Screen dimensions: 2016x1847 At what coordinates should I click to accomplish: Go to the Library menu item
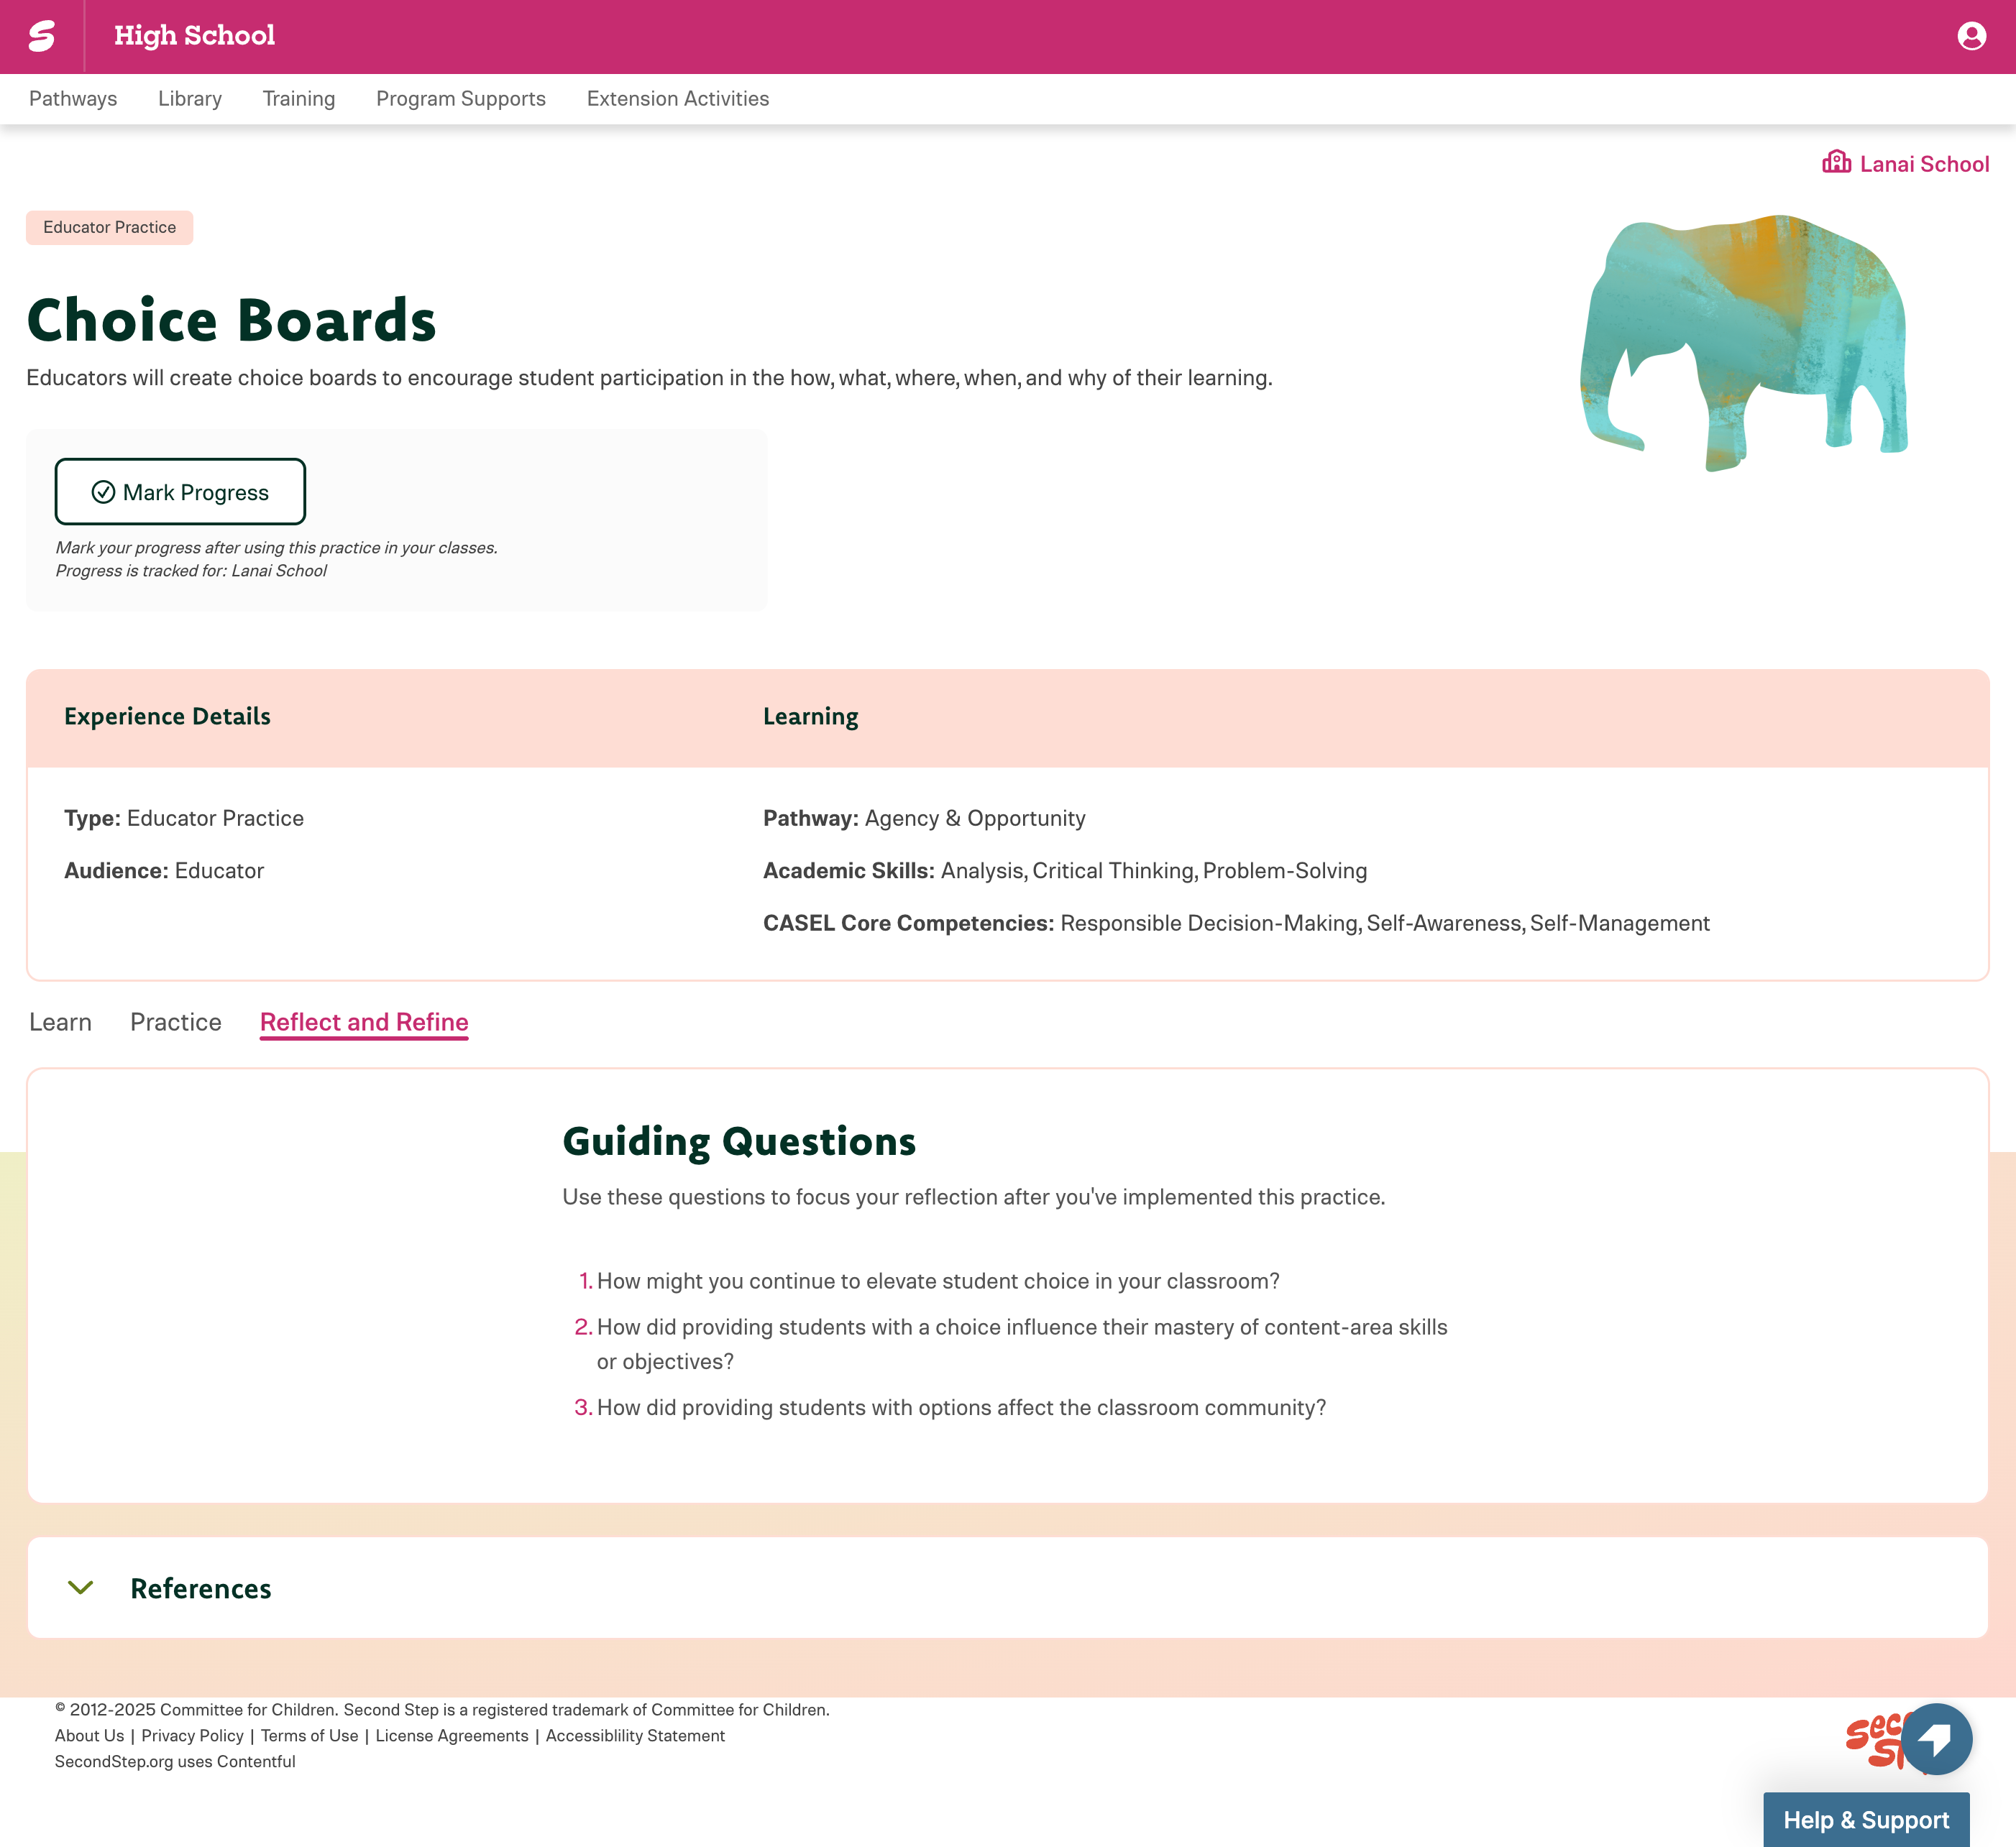[190, 99]
